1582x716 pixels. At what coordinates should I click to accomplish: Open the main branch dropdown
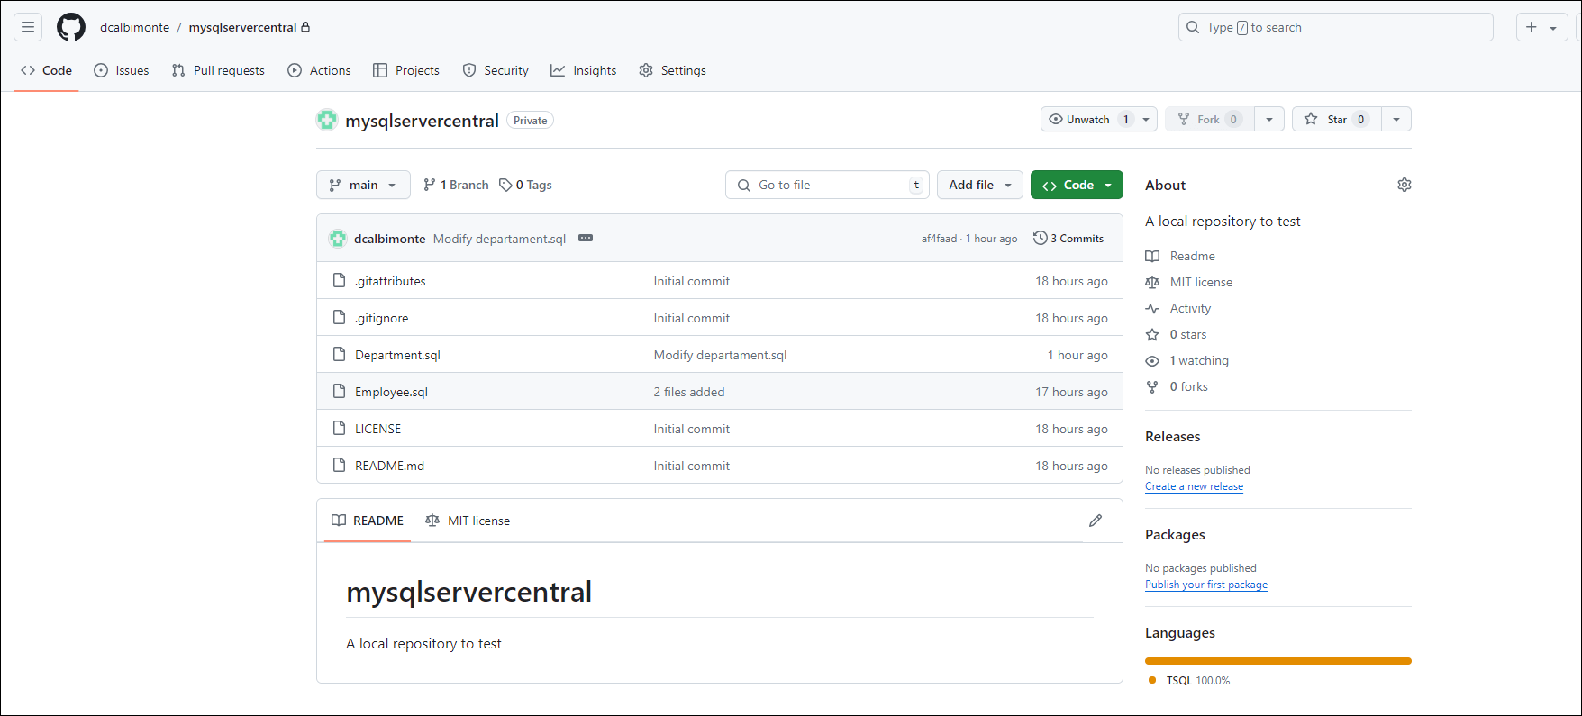tap(363, 185)
